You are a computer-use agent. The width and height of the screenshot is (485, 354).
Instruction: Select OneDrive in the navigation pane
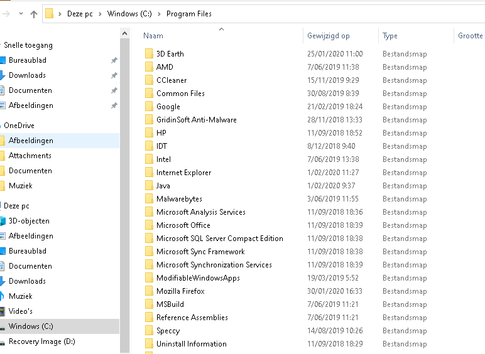(19, 126)
